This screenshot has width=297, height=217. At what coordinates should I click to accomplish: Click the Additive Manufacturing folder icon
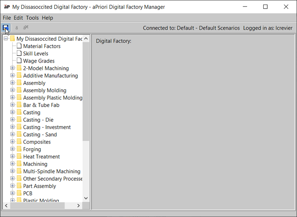click(x=19, y=75)
